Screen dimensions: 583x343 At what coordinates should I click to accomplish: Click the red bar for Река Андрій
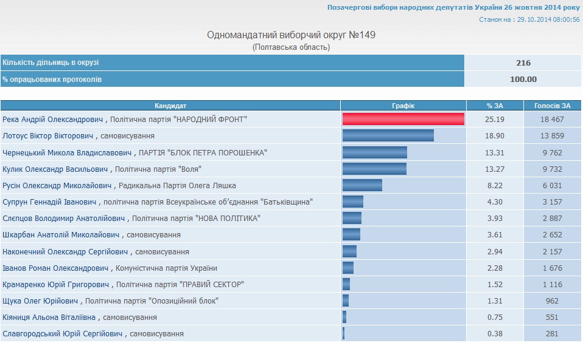pyautogui.click(x=403, y=119)
